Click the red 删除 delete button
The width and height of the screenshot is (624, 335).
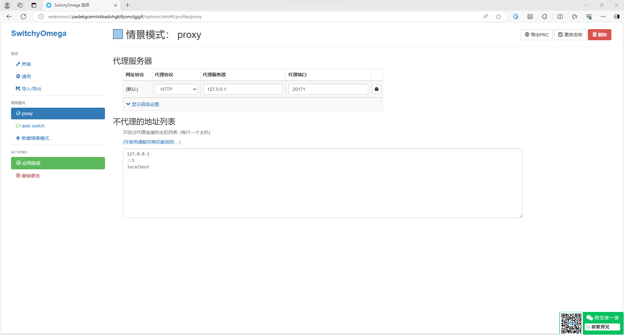599,35
